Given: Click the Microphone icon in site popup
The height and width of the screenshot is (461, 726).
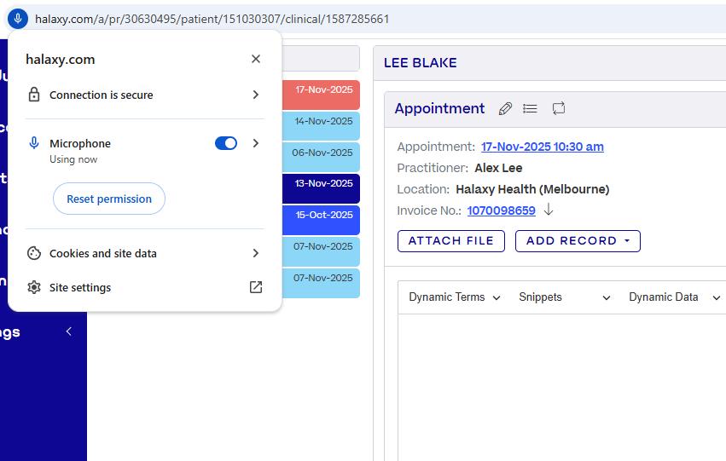Looking at the screenshot, I should (34, 143).
